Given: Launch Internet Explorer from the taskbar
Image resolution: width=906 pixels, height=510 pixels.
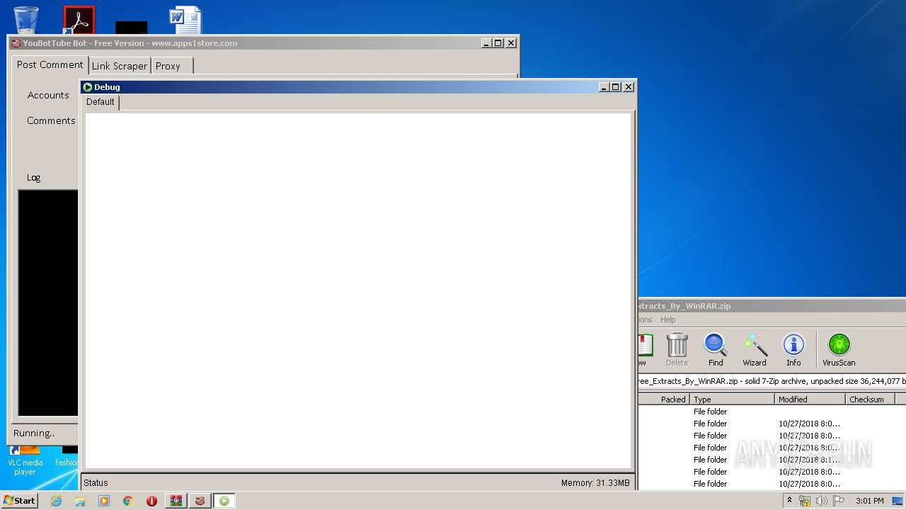Looking at the screenshot, I should [56, 501].
